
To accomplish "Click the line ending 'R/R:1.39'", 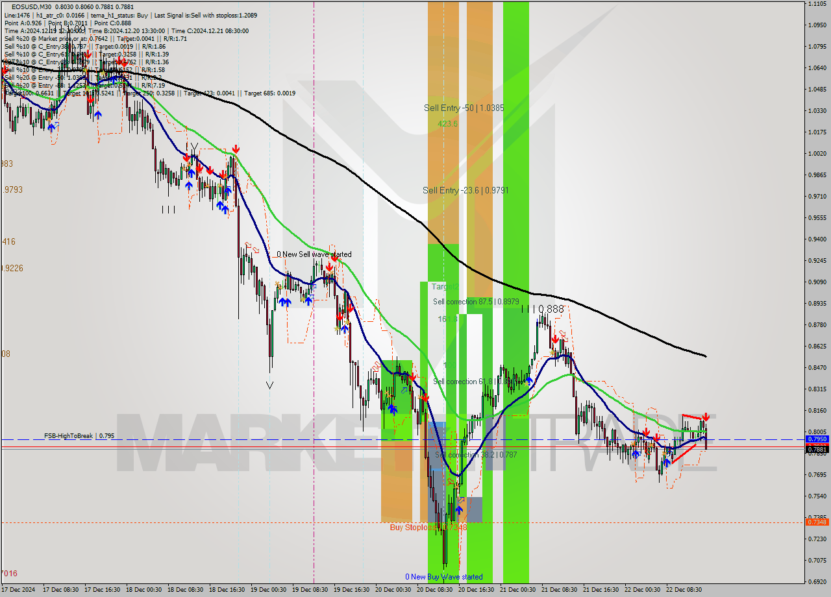I will pyautogui.click(x=86, y=54).
